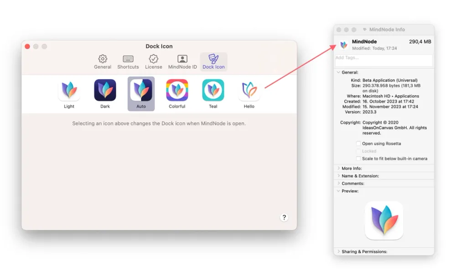Click the Macintosh HD • Applications location
456x274 pixels.
click(391, 96)
